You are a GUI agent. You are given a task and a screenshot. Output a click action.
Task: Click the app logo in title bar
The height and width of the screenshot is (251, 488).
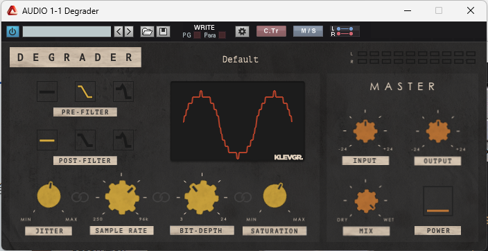(12, 11)
